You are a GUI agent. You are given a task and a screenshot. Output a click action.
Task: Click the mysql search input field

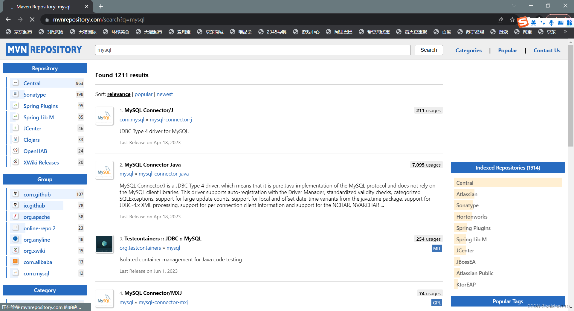click(253, 50)
